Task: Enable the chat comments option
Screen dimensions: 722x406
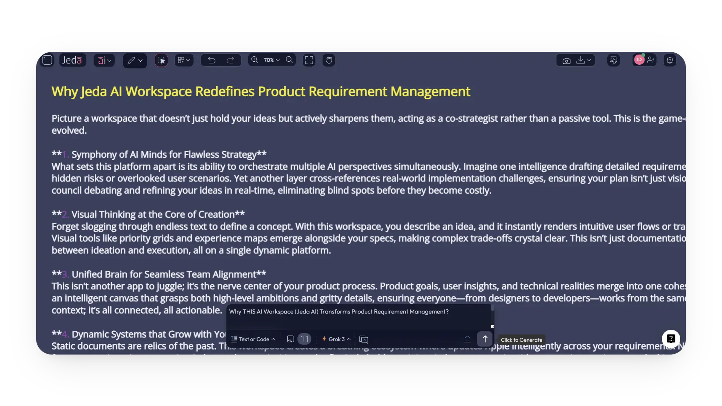Action: (x=364, y=339)
